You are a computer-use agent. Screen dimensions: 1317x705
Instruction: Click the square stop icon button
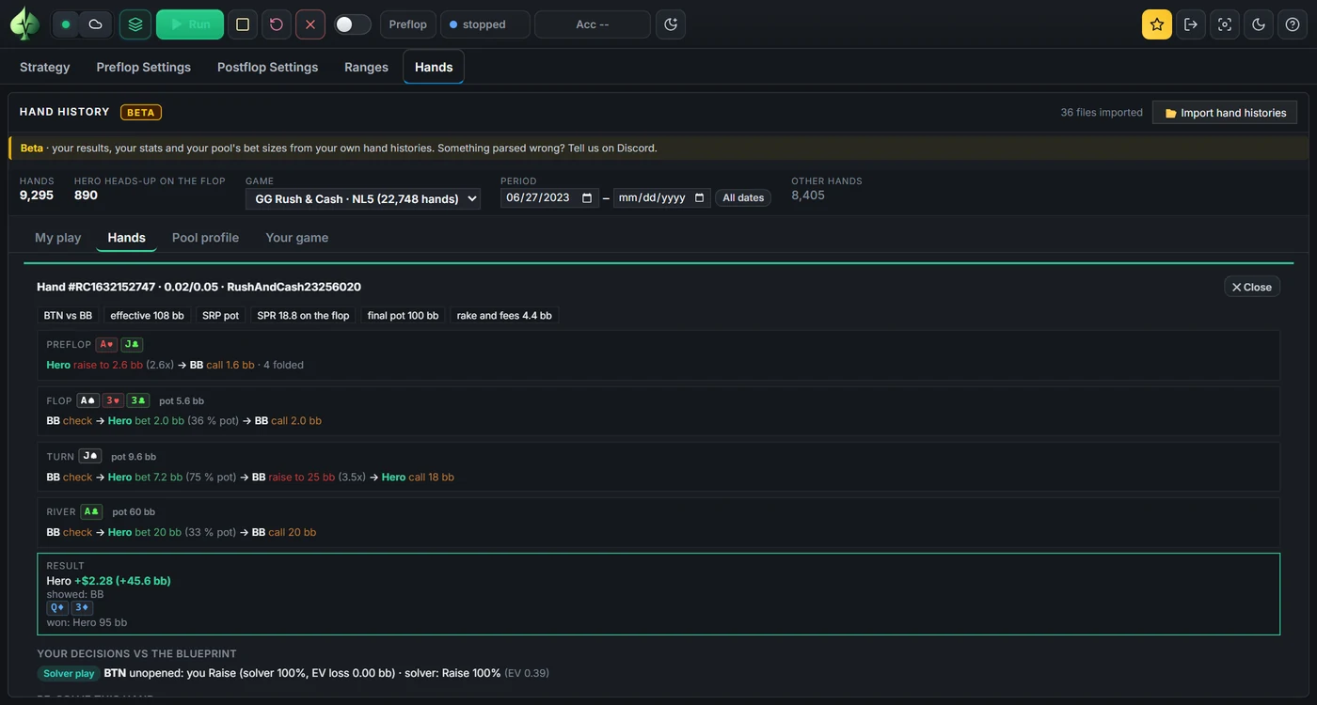[243, 24]
